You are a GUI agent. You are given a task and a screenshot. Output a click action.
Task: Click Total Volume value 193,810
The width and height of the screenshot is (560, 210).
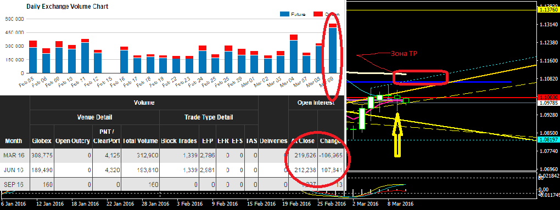coord(147,170)
